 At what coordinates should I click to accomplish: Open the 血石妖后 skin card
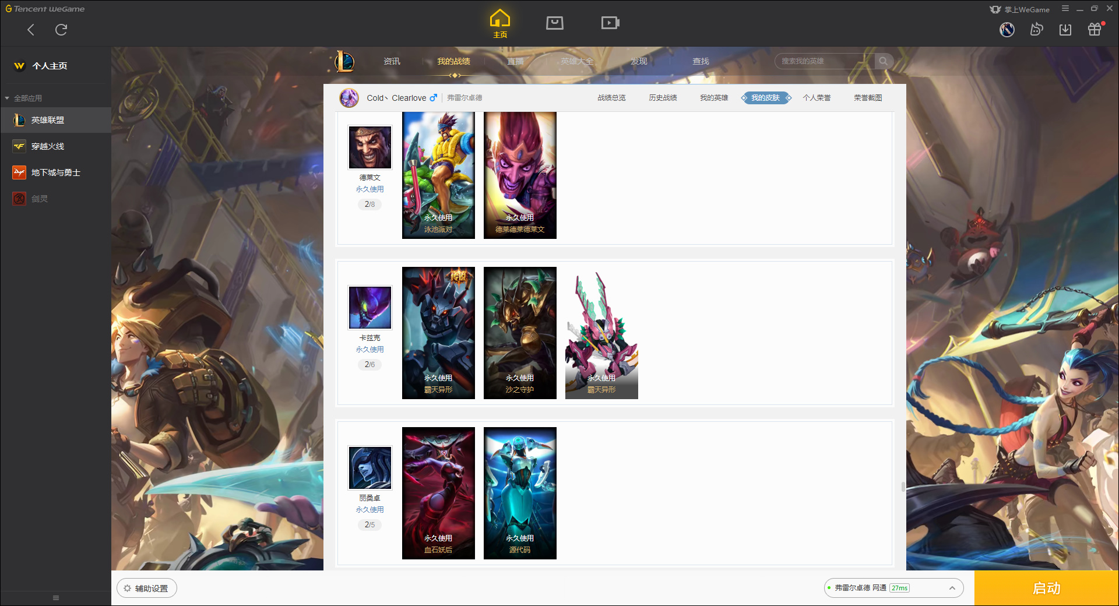(438, 493)
